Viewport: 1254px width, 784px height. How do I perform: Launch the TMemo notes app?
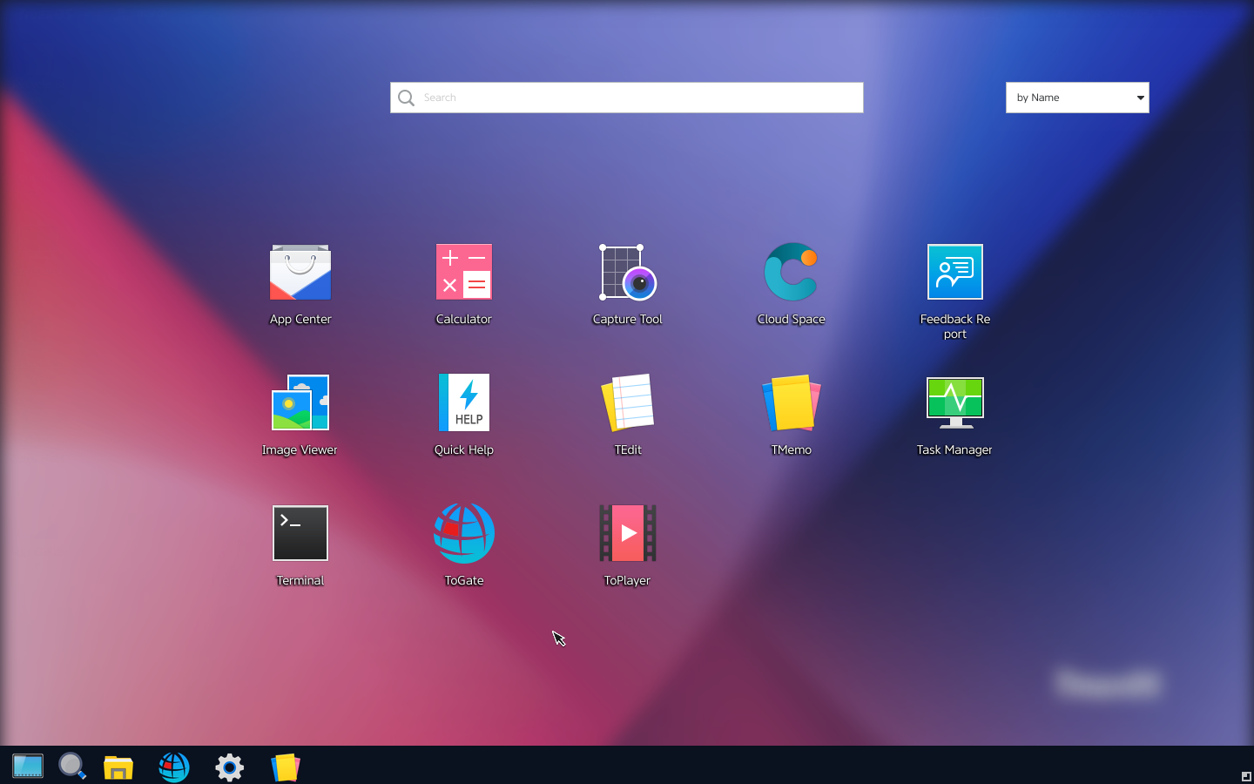pos(791,402)
